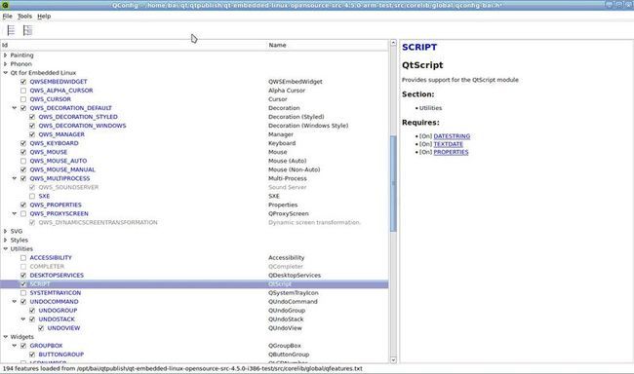Viewport: 634px width, 374px height.
Task: Uncheck the QWS_DECORATION_STYLED checkbox
Action: [32, 117]
